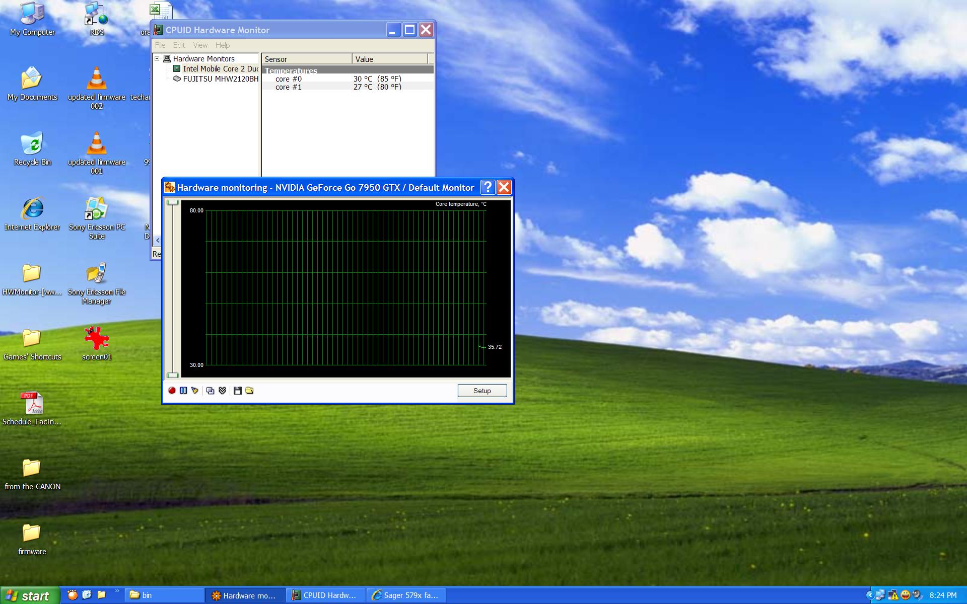Open updated firmware 001 VLC file
Image resolution: width=967 pixels, height=604 pixels.
(x=96, y=153)
